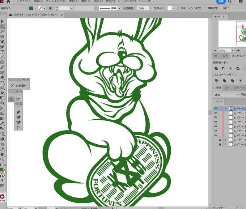Image resolution: width=246 pixels, height=209 pixels.
Task: Select the Zoom magnifier tool in toolbox
Action: [2, 159]
